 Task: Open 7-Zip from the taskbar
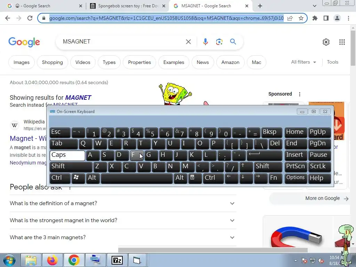click(x=117, y=260)
